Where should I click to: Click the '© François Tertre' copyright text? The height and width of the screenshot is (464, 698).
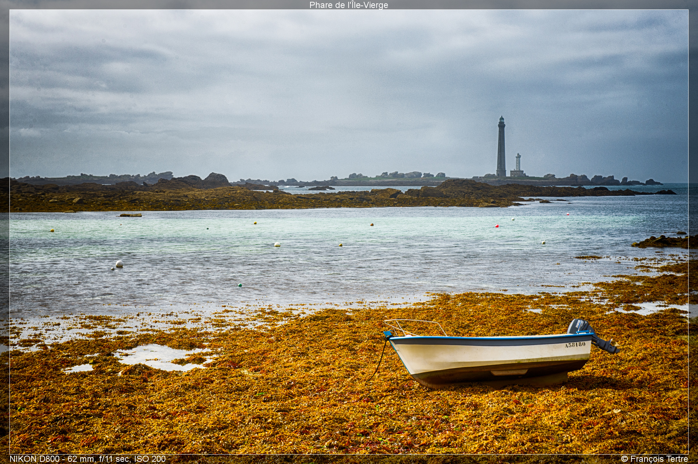point(654,459)
